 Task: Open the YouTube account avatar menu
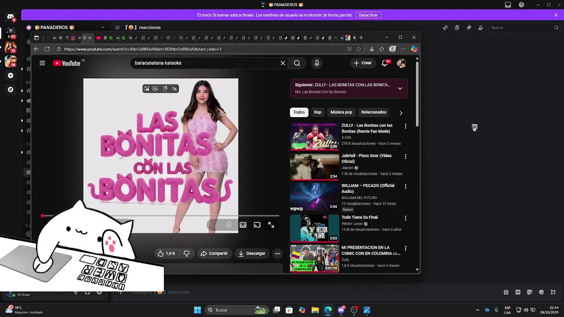401,63
